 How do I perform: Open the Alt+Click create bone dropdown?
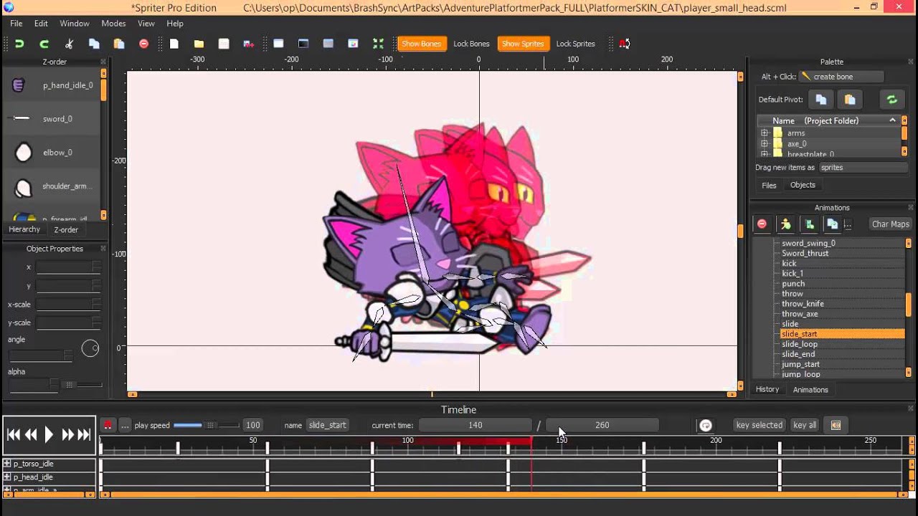tap(842, 77)
